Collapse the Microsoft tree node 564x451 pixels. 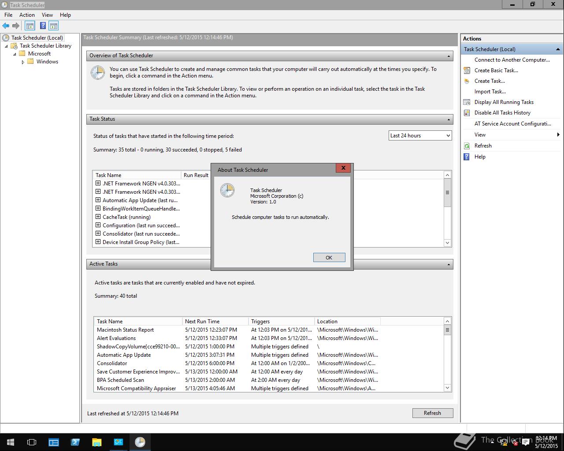pos(15,54)
